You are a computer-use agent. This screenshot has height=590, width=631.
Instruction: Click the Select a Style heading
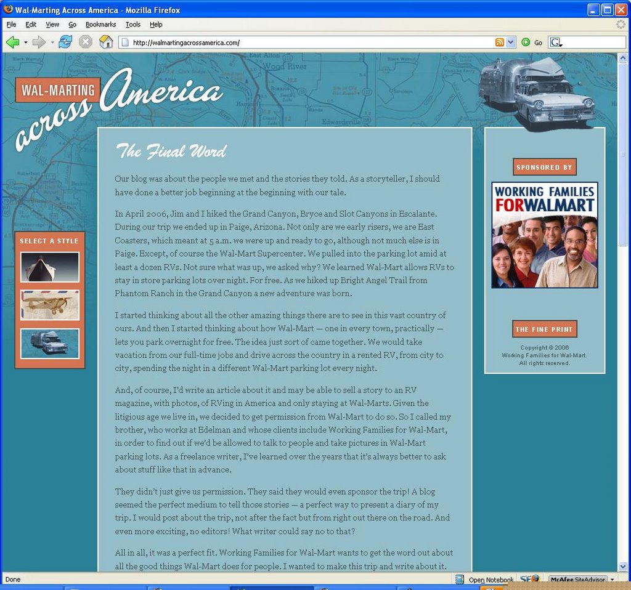click(x=49, y=241)
